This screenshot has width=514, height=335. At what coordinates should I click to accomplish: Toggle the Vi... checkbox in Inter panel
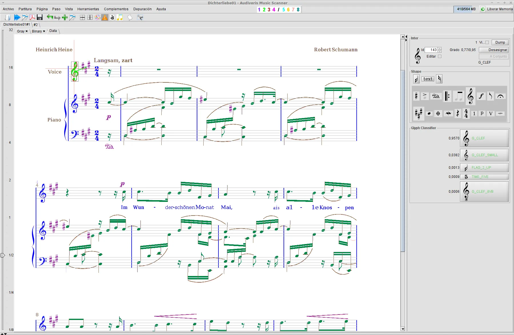pyautogui.click(x=487, y=42)
